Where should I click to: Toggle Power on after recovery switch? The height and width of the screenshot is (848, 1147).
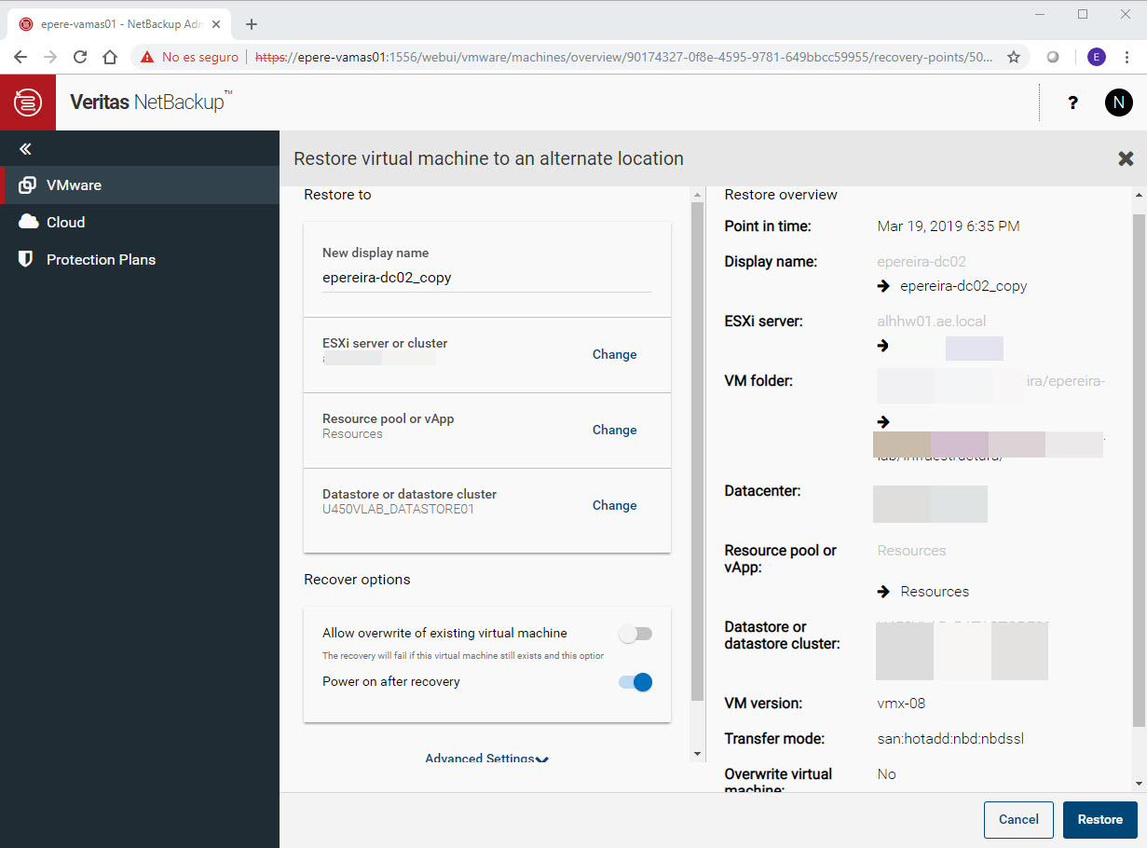(635, 682)
